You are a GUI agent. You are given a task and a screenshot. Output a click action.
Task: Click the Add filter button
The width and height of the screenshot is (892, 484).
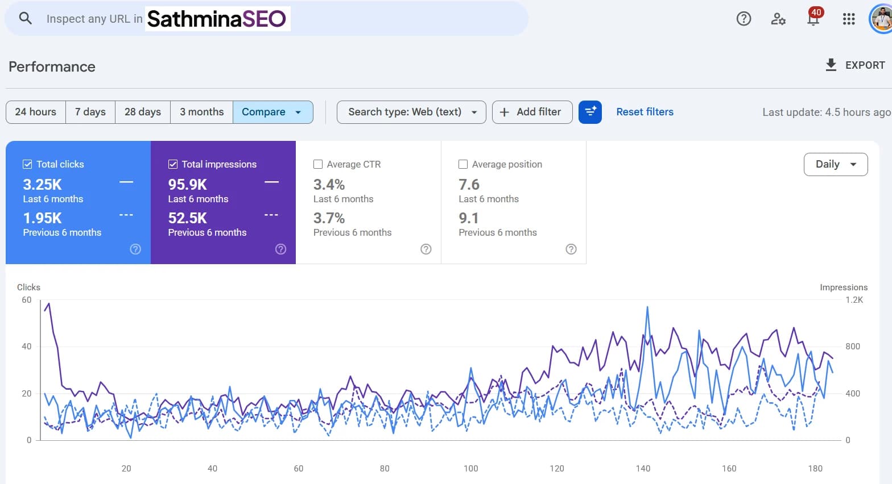click(532, 112)
